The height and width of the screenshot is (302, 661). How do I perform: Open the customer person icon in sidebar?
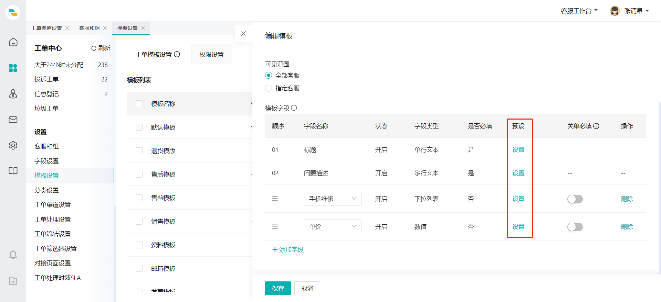[13, 93]
